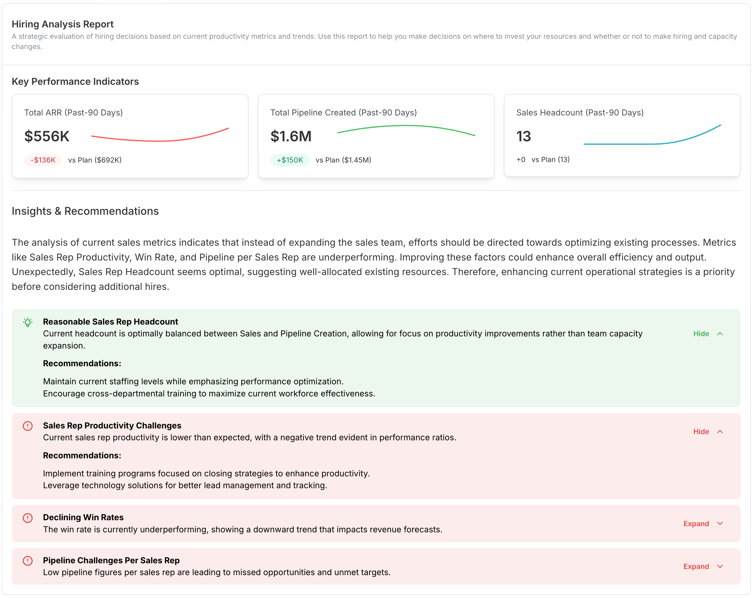This screenshot has width=754, height=598.
Task: Click the +$150K variance badge
Action: [290, 160]
